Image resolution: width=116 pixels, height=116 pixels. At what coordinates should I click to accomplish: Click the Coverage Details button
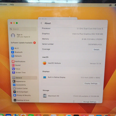tap(97, 50)
